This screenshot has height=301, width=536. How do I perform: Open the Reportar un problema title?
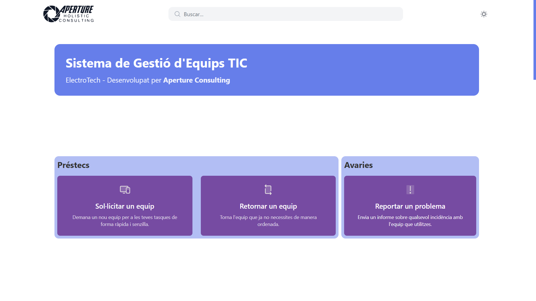tap(410, 206)
